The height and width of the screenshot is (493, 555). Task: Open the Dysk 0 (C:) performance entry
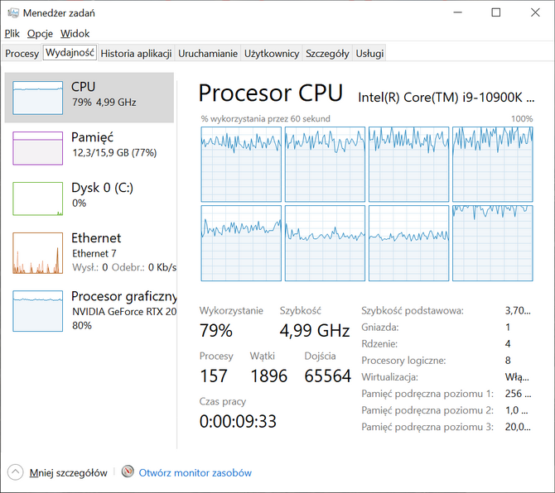tap(89, 199)
